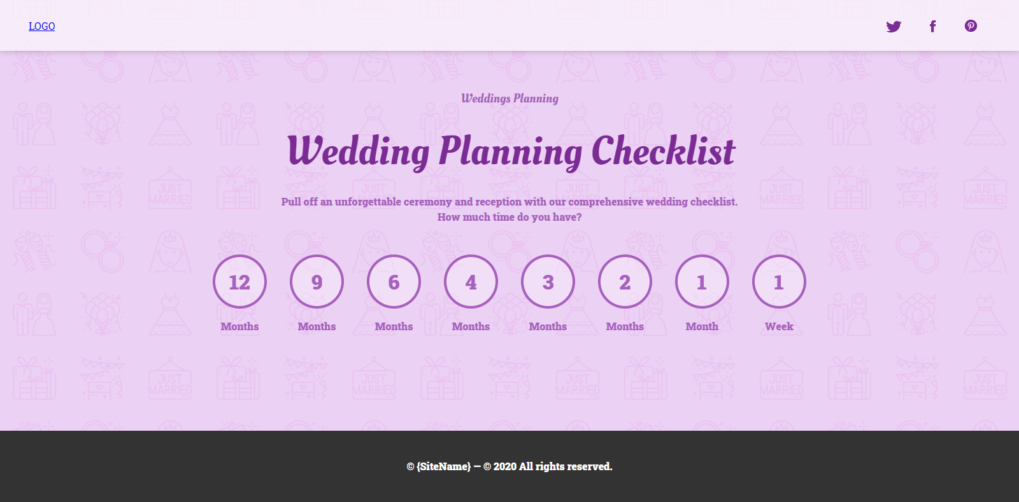Click the Week label below the 1 circle
Image resolution: width=1019 pixels, height=502 pixels.
coord(779,326)
